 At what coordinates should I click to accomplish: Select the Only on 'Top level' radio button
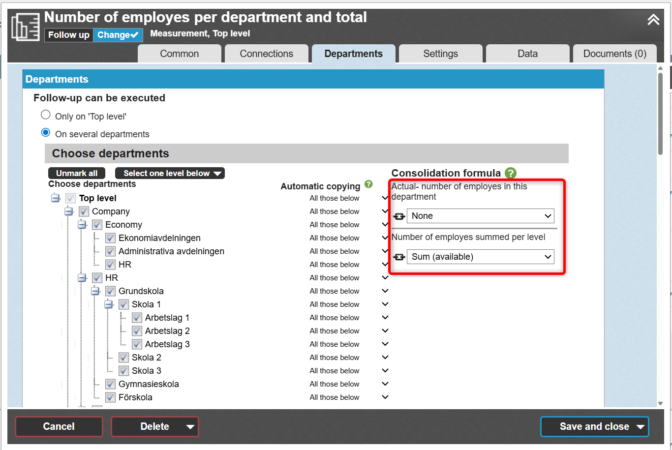pos(46,115)
